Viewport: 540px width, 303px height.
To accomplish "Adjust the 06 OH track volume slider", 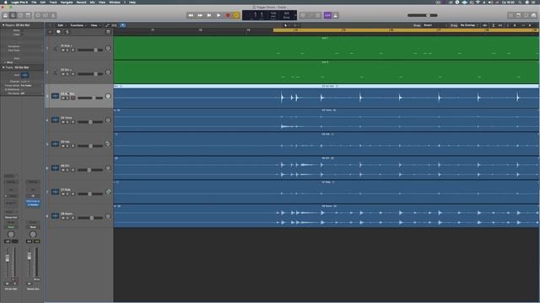I will (90, 170).
